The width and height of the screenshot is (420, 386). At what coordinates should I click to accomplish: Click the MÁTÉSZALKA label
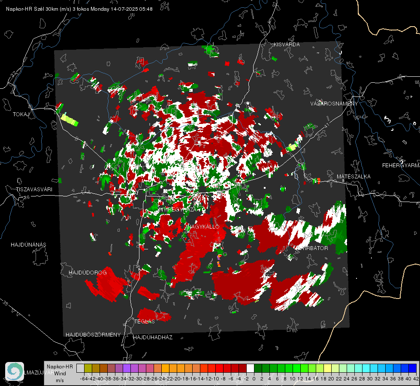[x=354, y=177]
